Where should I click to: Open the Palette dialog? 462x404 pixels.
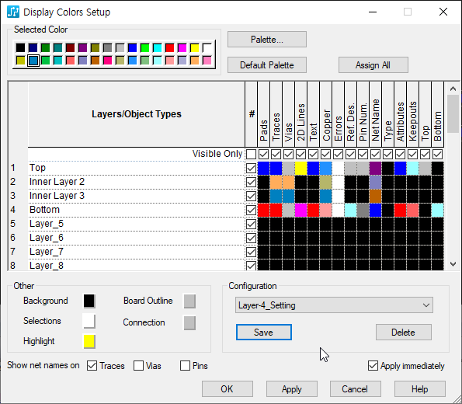point(266,40)
